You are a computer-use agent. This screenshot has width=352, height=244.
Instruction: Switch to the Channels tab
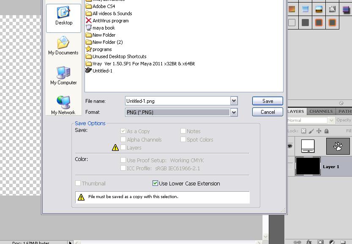(x=321, y=111)
